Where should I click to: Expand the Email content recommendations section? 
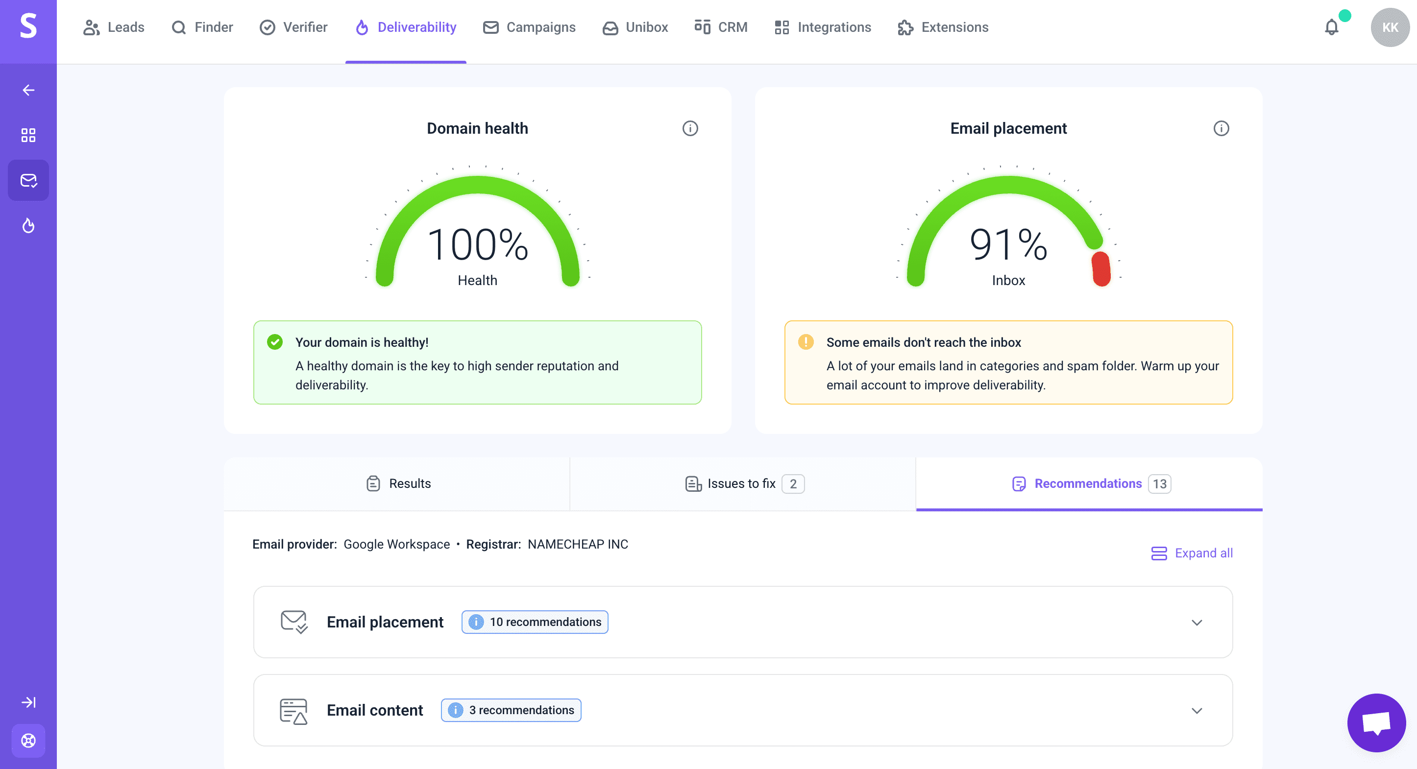point(1197,711)
